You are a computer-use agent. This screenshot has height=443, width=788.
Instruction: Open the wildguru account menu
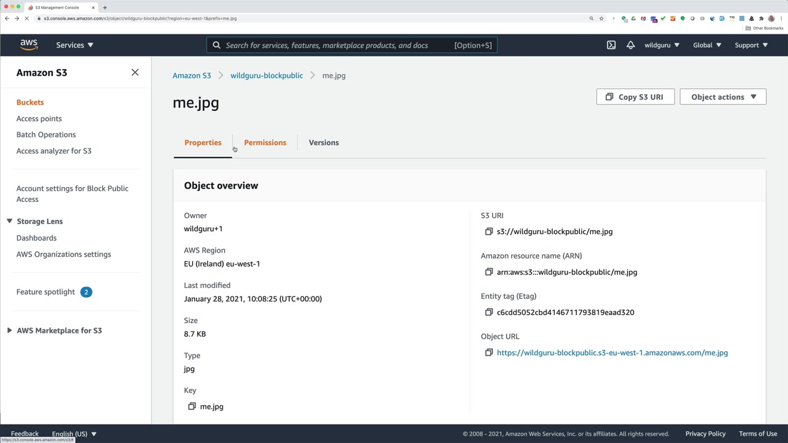click(x=662, y=45)
